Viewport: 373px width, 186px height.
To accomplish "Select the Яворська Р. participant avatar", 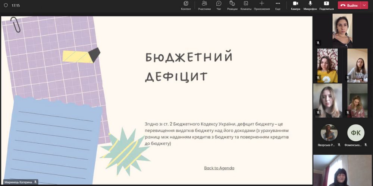I will tap(329, 133).
